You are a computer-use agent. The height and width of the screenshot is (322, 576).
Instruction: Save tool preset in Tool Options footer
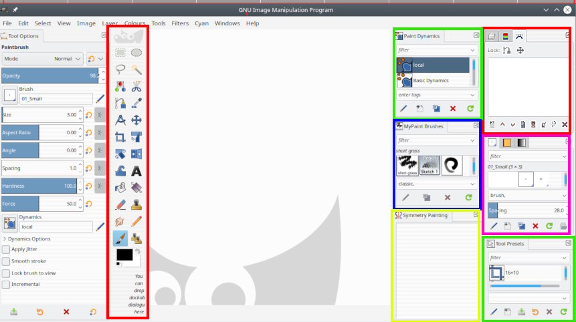pyautogui.click(x=13, y=312)
